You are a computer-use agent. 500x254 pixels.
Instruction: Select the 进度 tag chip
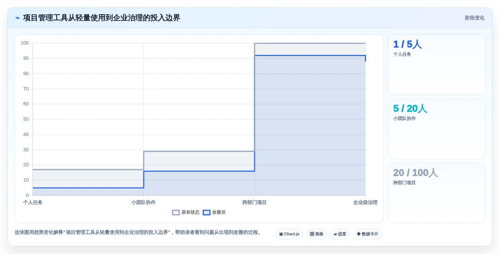tap(340, 234)
